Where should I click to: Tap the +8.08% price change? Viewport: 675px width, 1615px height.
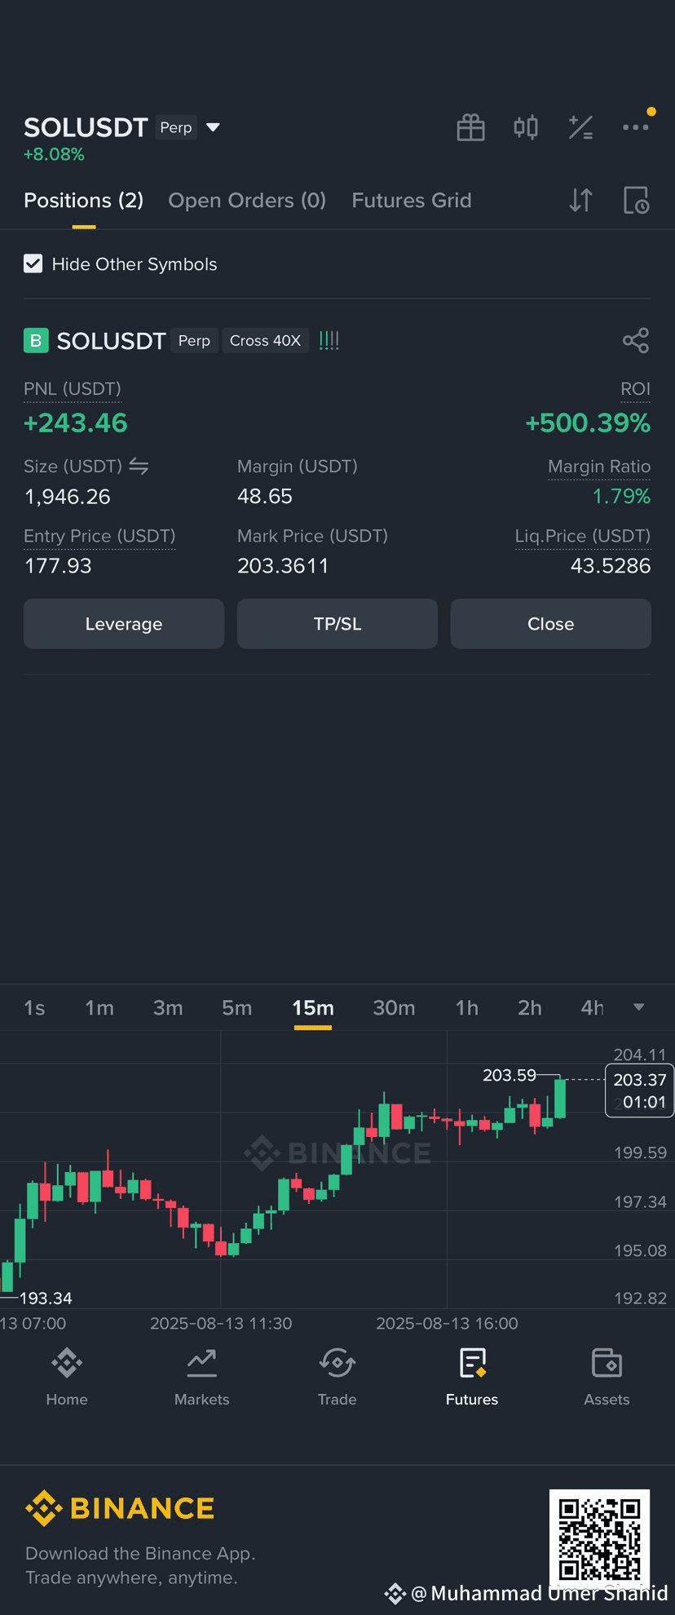coord(54,154)
